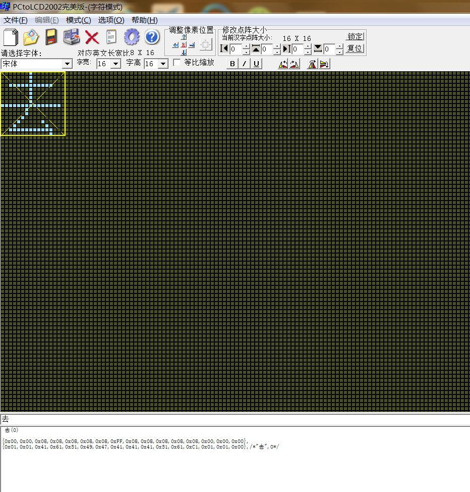The width and height of the screenshot is (470, 492).
Task: Click the bottom-edge matrix resize icon
Action: (x=318, y=48)
